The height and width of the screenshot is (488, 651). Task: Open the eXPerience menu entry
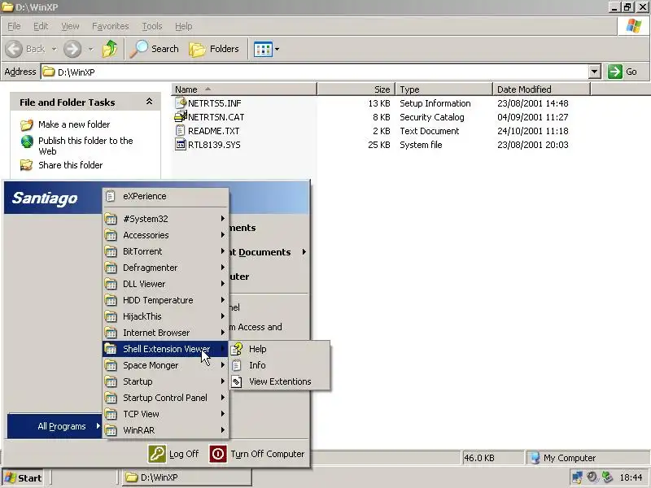pyautogui.click(x=166, y=196)
